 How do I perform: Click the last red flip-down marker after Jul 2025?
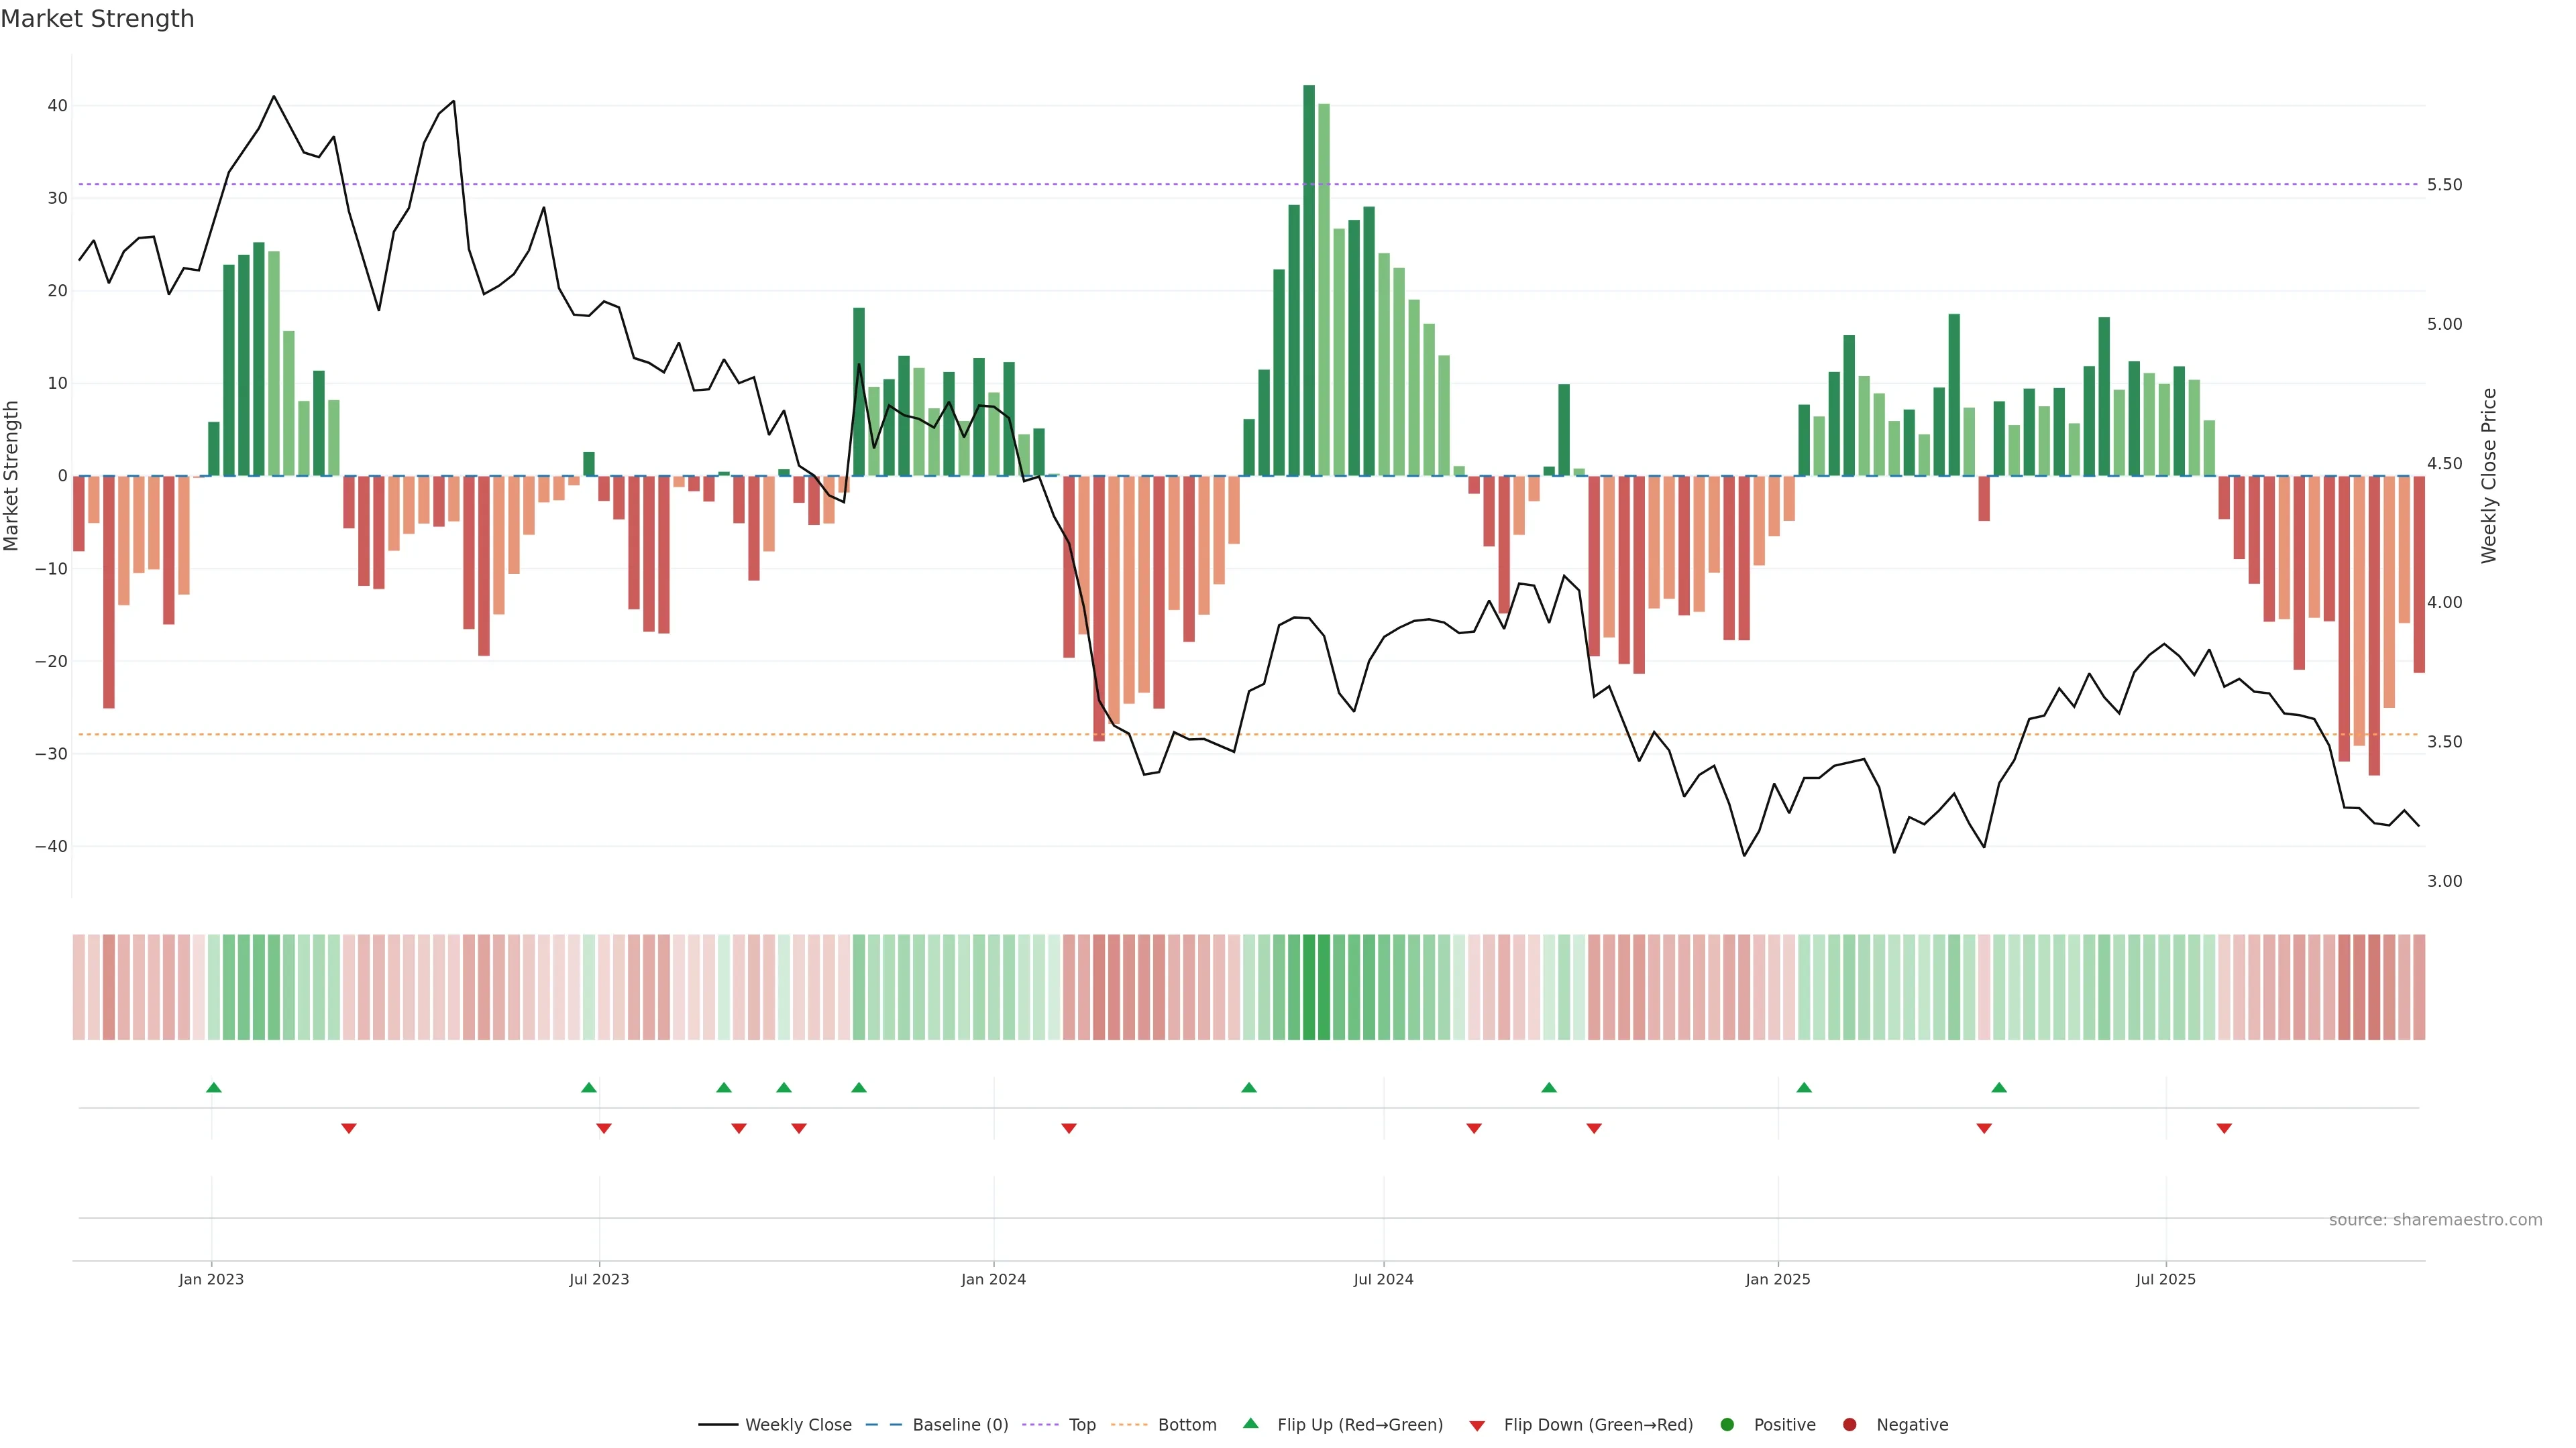click(2224, 1128)
